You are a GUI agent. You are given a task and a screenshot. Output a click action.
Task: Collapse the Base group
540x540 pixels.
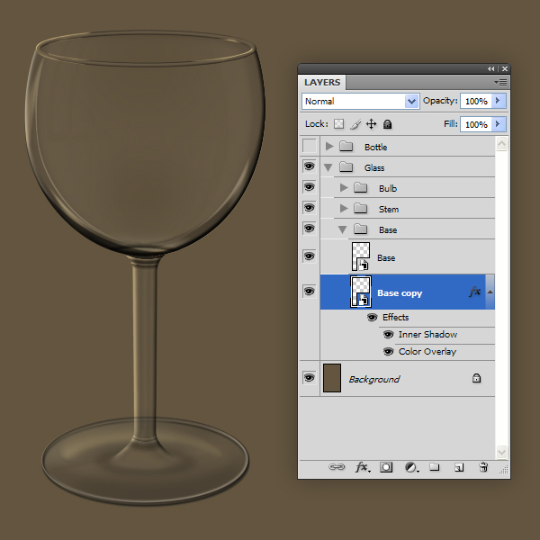[x=342, y=229]
